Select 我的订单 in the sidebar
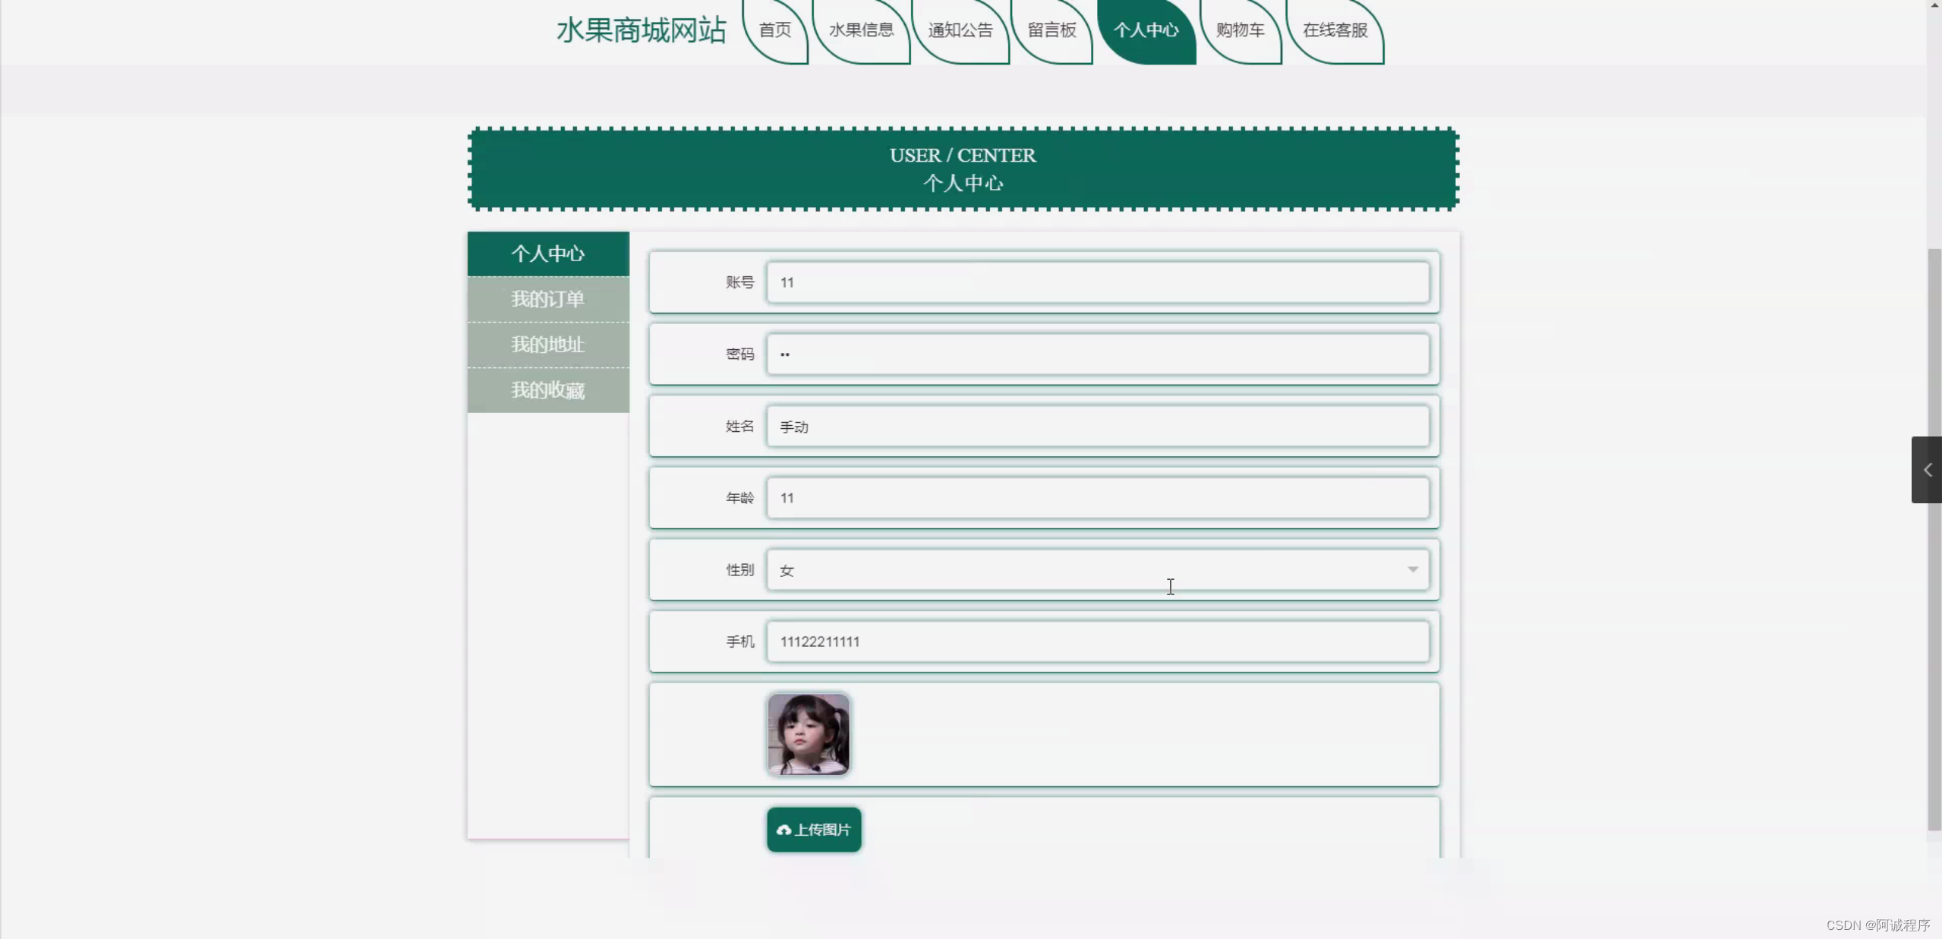The height and width of the screenshot is (939, 1942). (547, 299)
